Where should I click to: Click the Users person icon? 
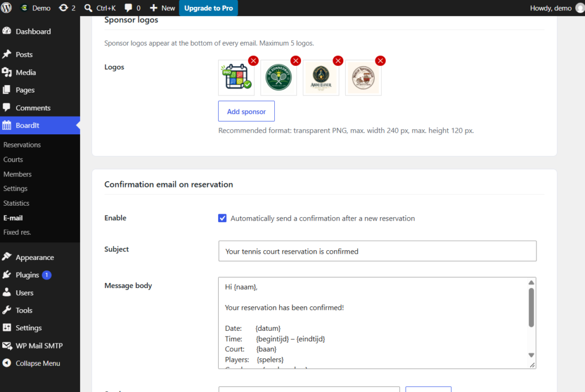pyautogui.click(x=7, y=293)
